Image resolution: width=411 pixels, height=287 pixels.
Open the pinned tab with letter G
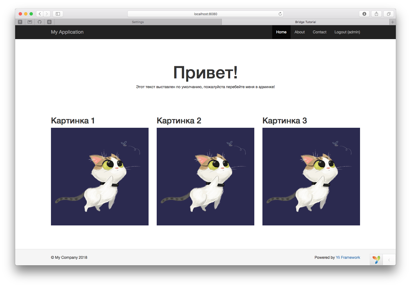point(49,22)
